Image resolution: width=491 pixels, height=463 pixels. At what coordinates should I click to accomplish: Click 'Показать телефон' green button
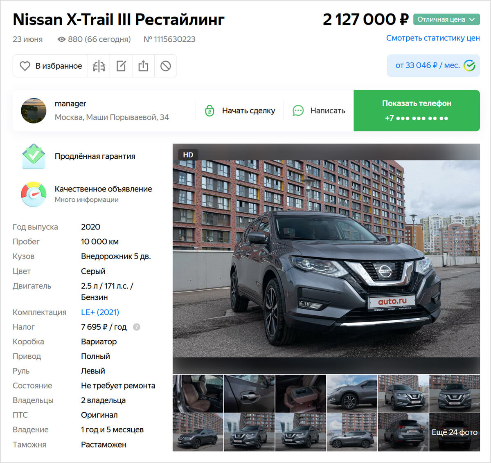click(417, 110)
